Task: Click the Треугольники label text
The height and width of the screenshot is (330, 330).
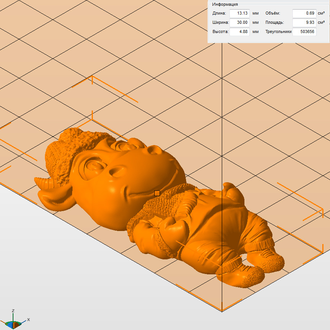Action: [x=278, y=32]
